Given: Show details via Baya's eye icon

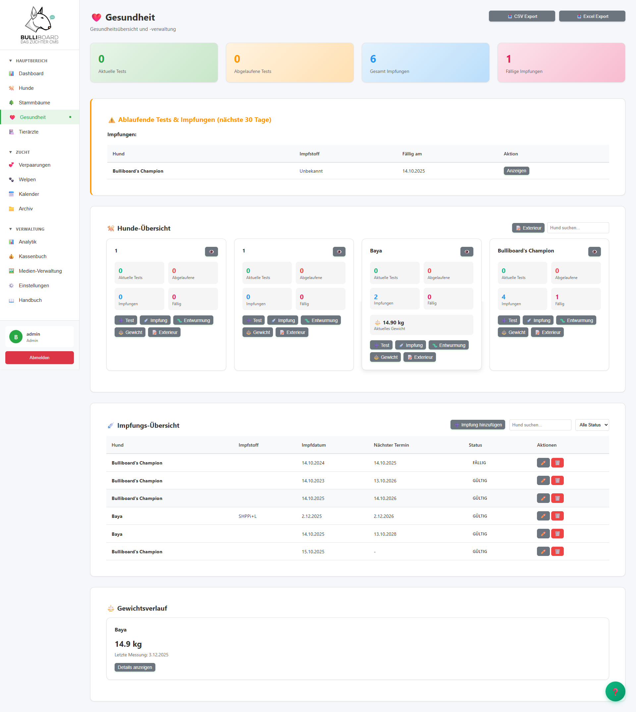Looking at the screenshot, I should [466, 252].
